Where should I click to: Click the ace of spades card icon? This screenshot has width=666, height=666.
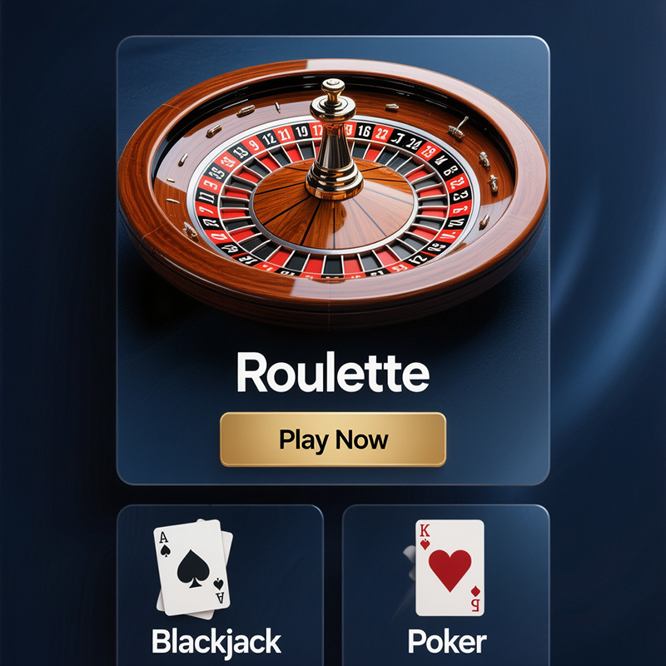click(192, 567)
